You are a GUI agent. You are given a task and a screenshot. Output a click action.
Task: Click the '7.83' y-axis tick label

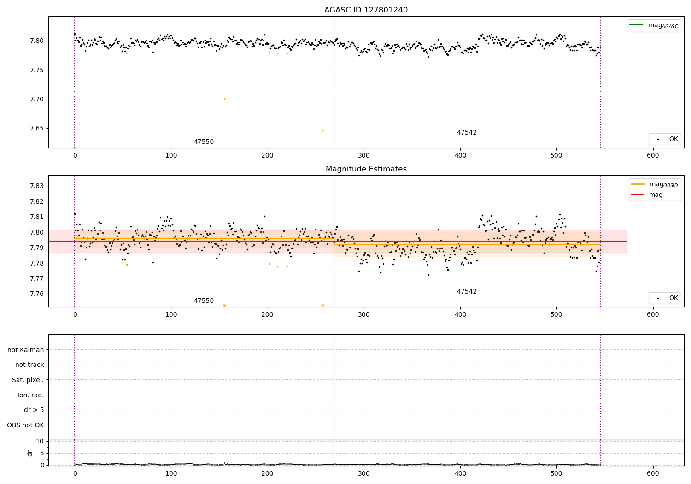36,186
